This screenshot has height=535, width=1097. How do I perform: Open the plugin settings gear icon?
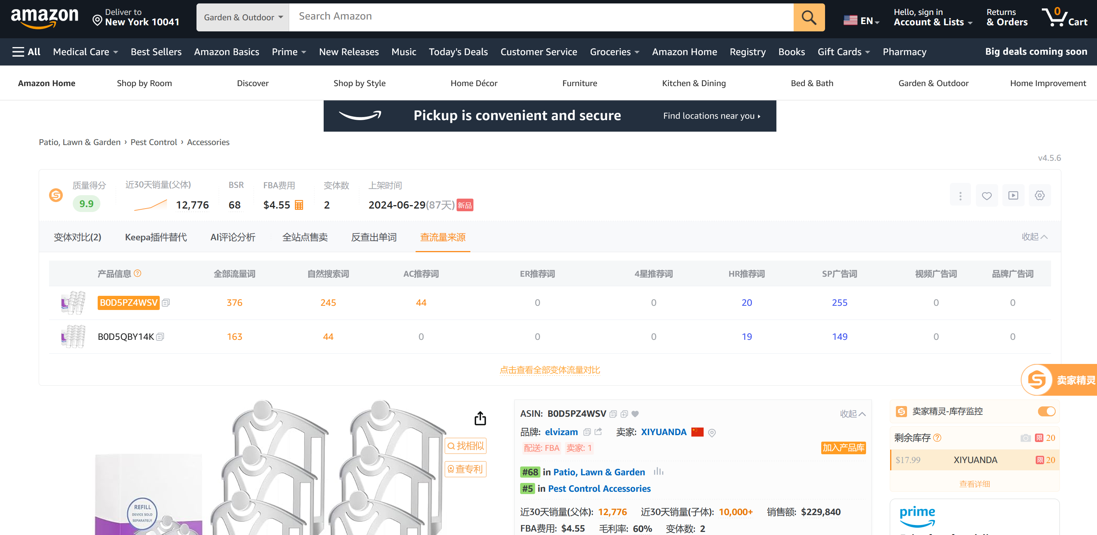click(x=1039, y=195)
